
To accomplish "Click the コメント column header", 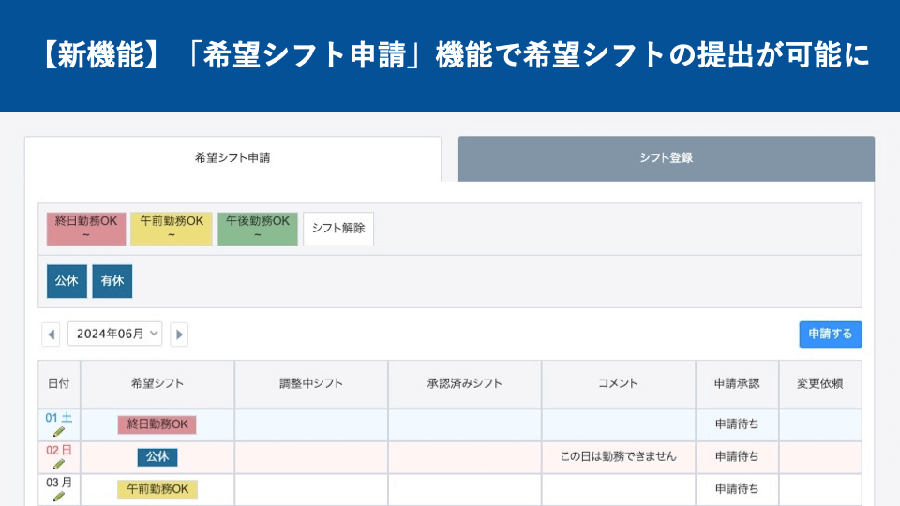I will (618, 384).
